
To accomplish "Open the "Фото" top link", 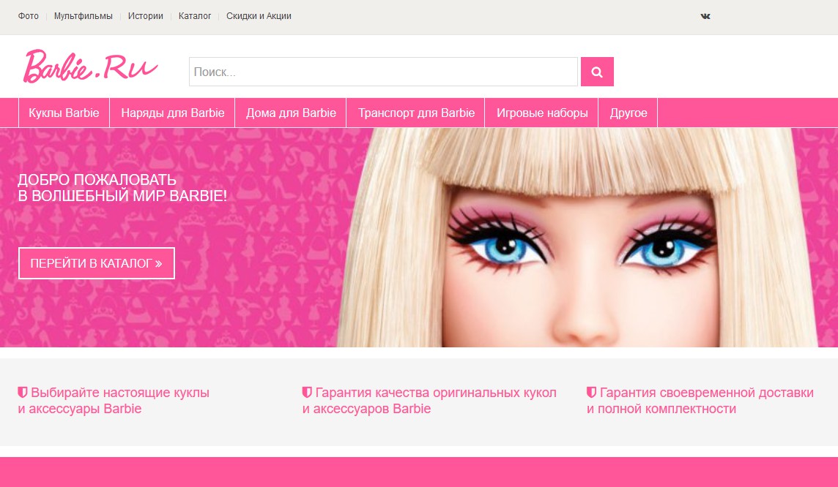I will 29,16.
